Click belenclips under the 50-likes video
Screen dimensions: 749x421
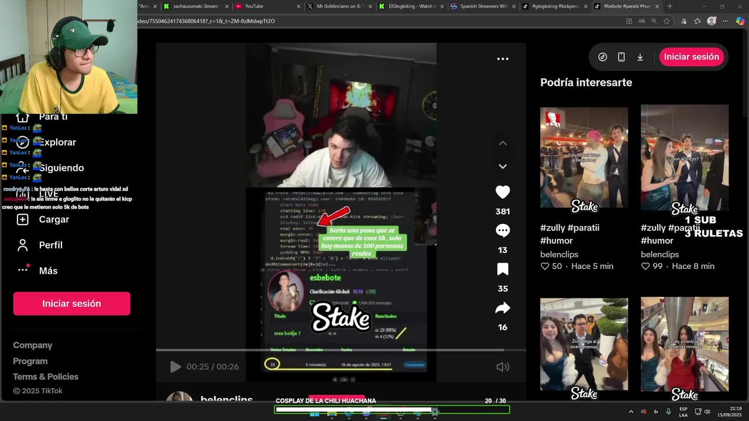pyautogui.click(x=559, y=254)
